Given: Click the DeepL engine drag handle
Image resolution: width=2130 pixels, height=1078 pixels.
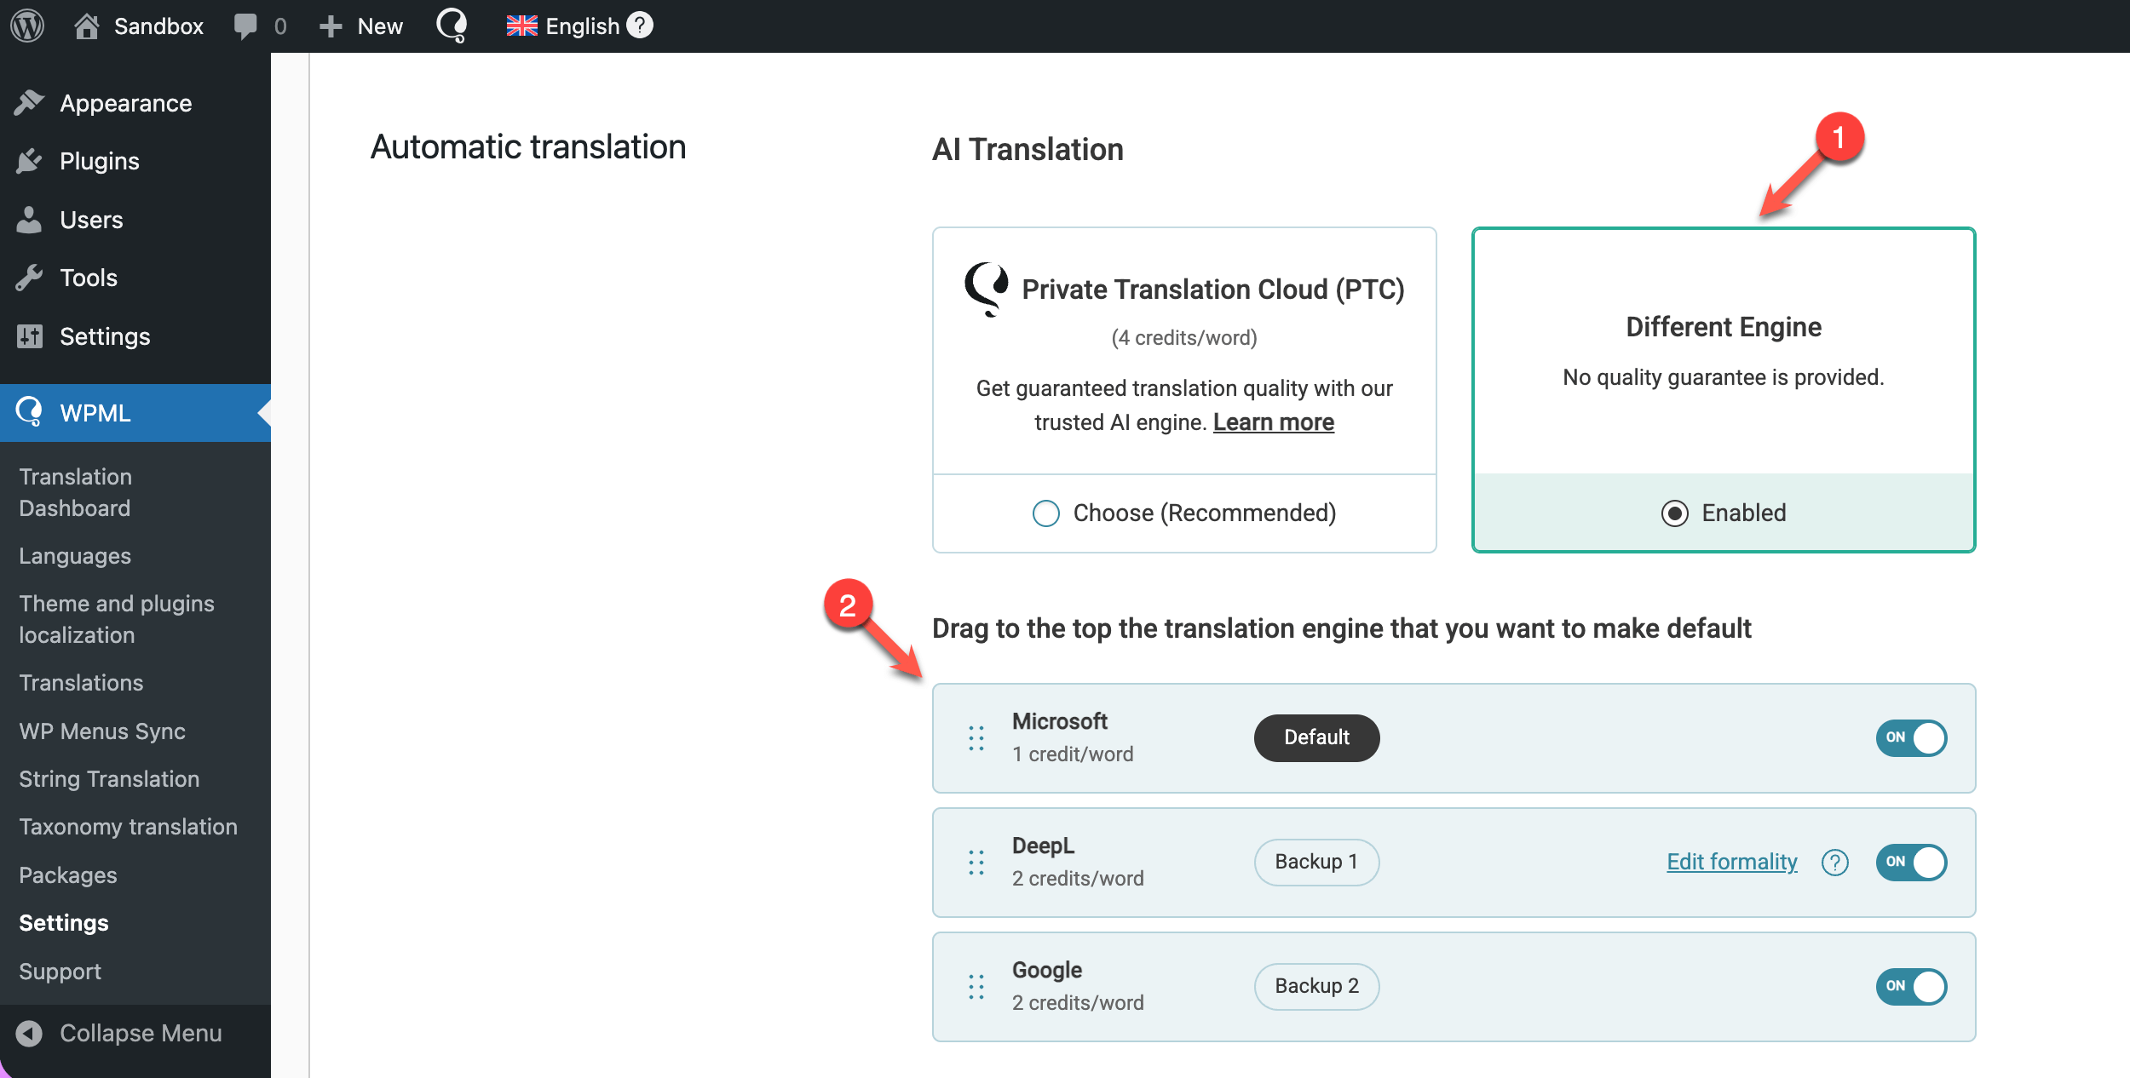Looking at the screenshot, I should [x=976, y=863].
